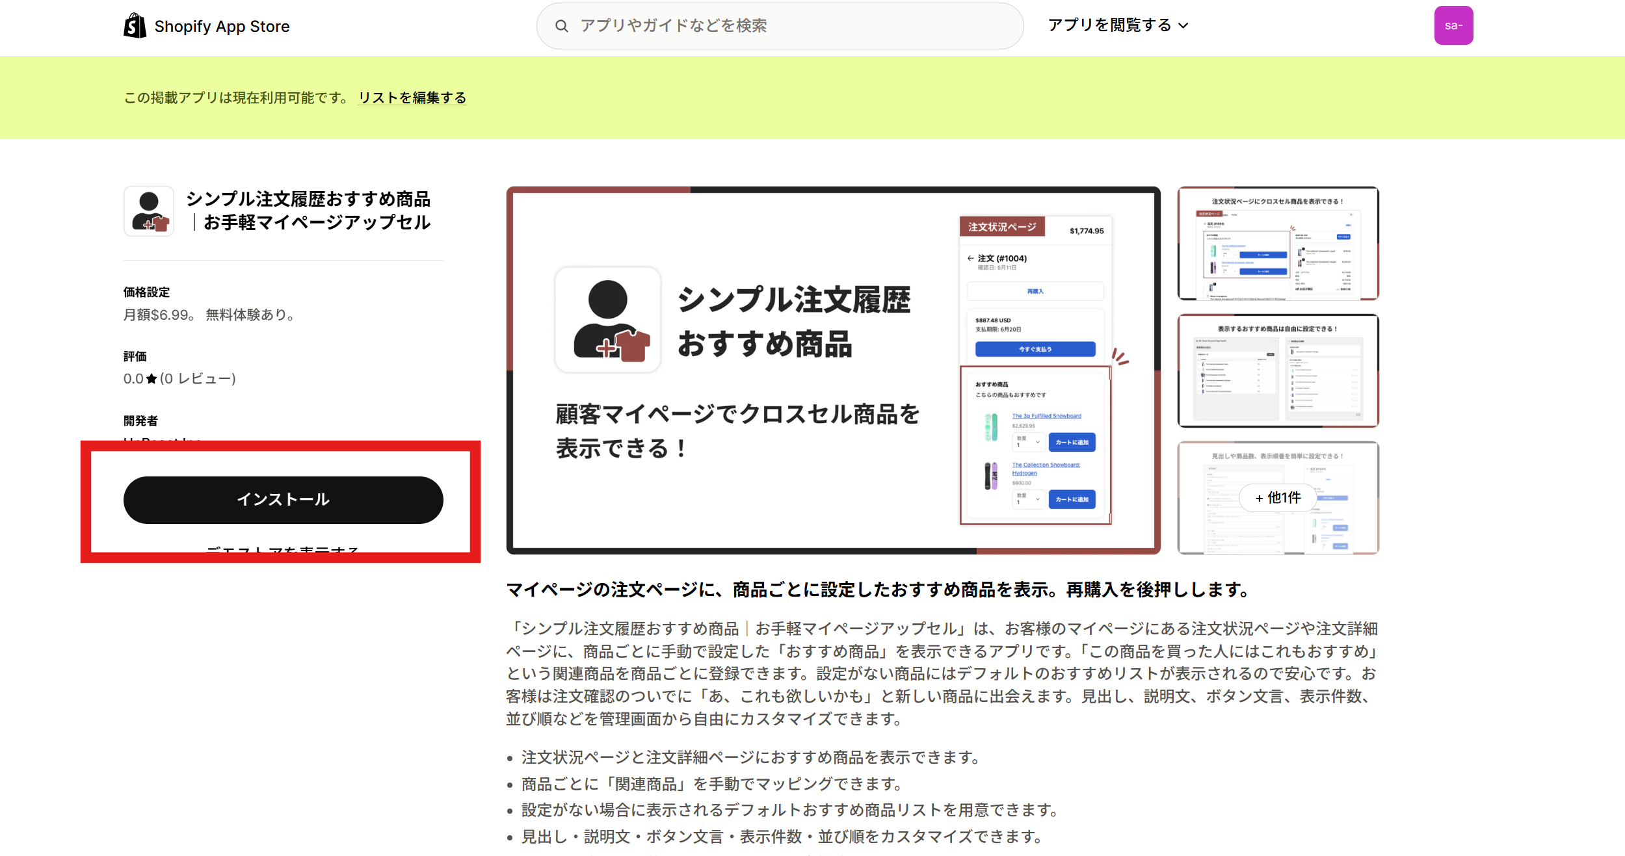Image resolution: width=1625 pixels, height=856 pixels.
Task: Click the 開発者 heading
Action: point(141,421)
